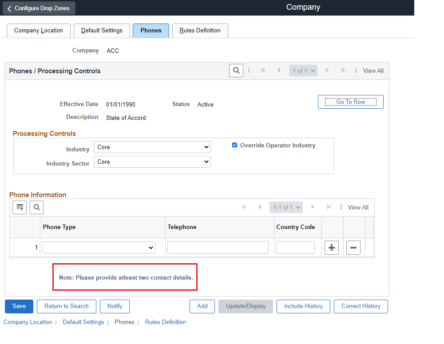This screenshot has height=344, width=444.
Task: Click the description State of Accord
Action: [126, 118]
